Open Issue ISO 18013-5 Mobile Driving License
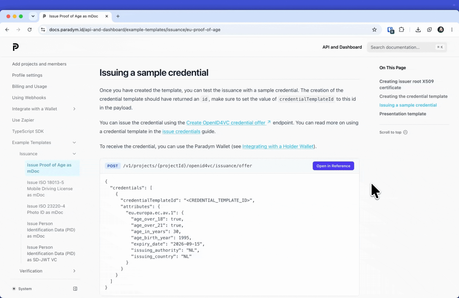459x298 pixels. [x=50, y=189]
